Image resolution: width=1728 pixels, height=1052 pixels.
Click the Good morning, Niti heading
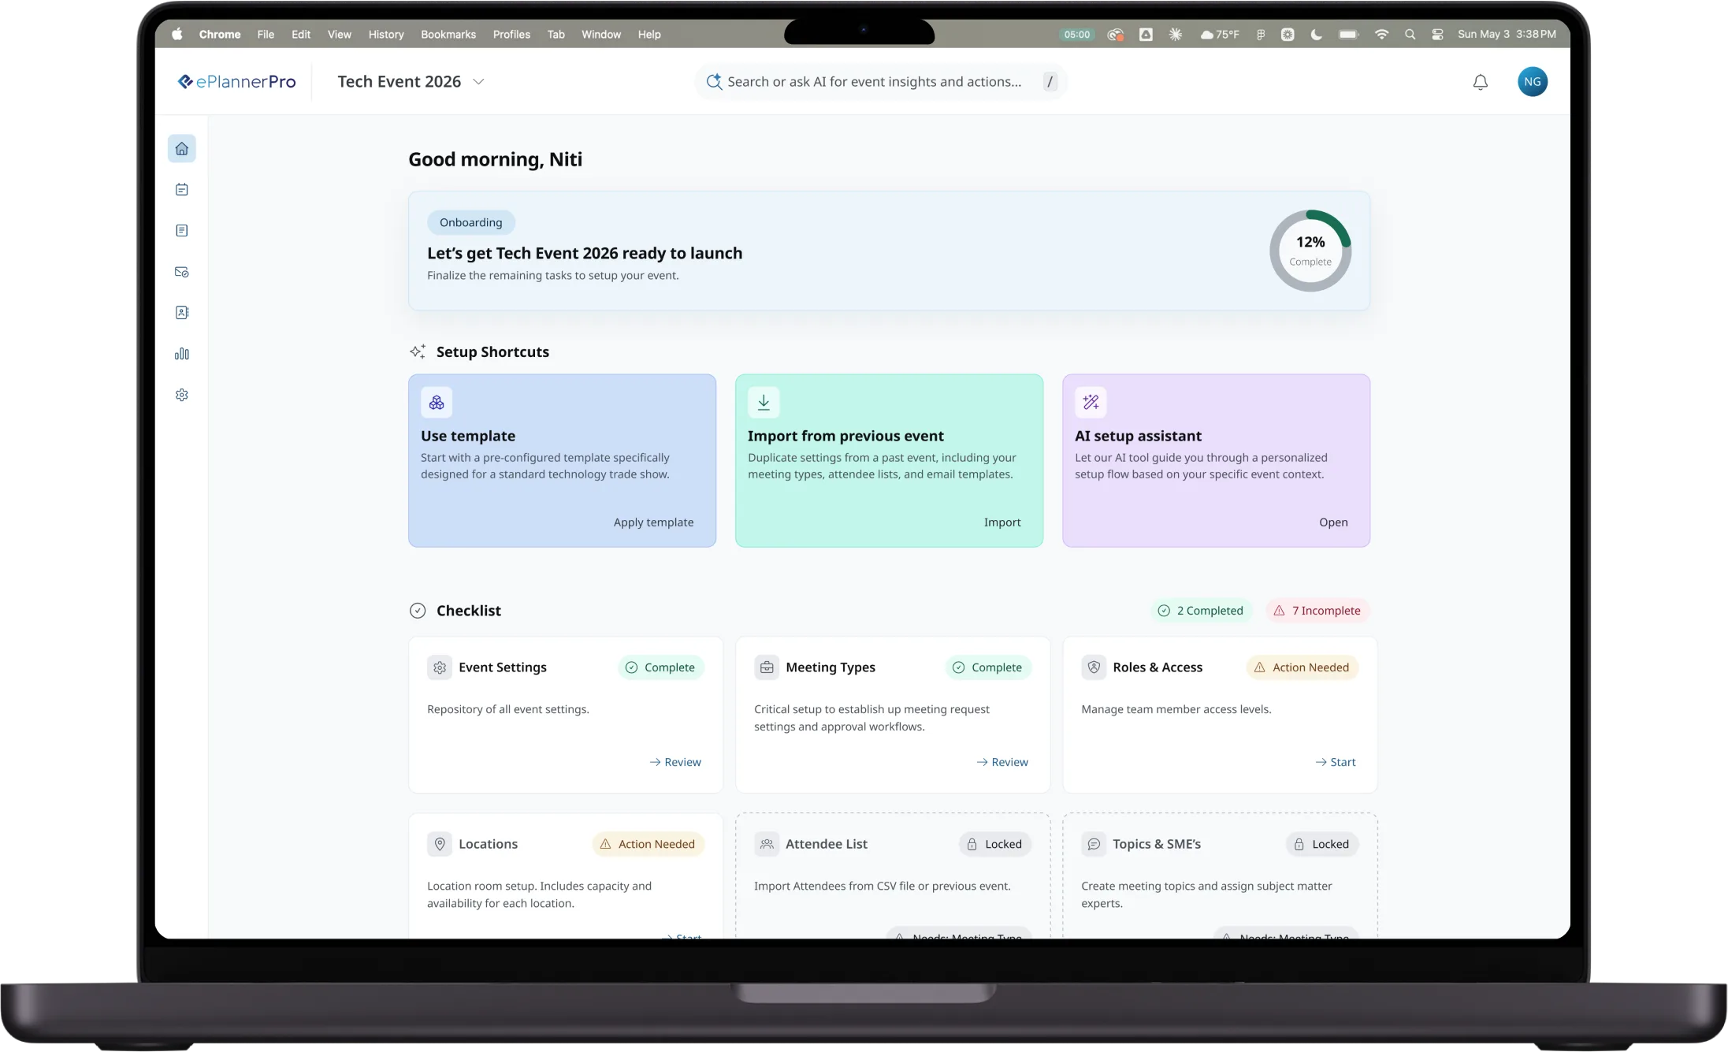click(495, 160)
